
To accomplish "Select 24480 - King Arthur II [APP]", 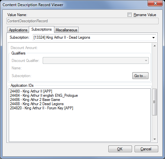I will 31,91.
